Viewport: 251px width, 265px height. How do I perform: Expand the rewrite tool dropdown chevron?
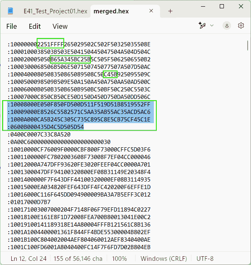pos(212,26)
